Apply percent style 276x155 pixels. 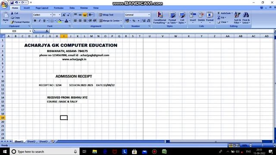(134, 21)
